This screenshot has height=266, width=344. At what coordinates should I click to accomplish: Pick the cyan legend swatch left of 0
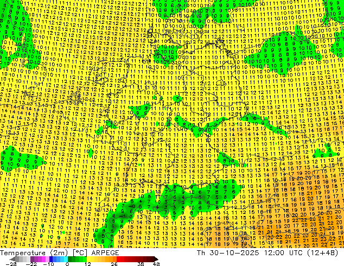click(x=66, y=259)
